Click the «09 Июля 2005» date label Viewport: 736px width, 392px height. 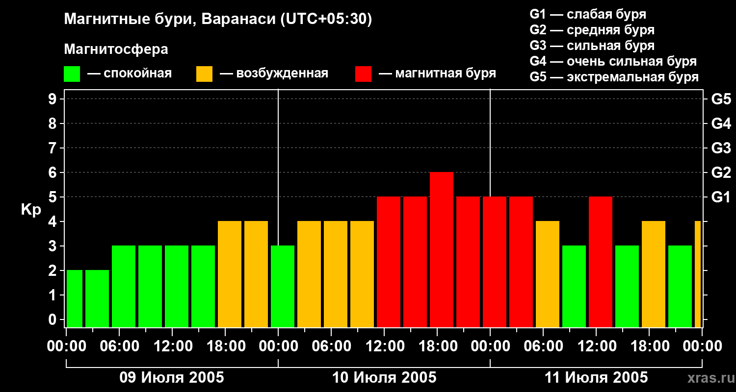point(172,378)
